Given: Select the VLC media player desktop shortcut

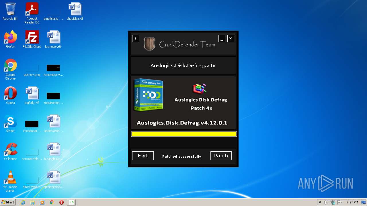Looking at the screenshot, I should 10,182.
